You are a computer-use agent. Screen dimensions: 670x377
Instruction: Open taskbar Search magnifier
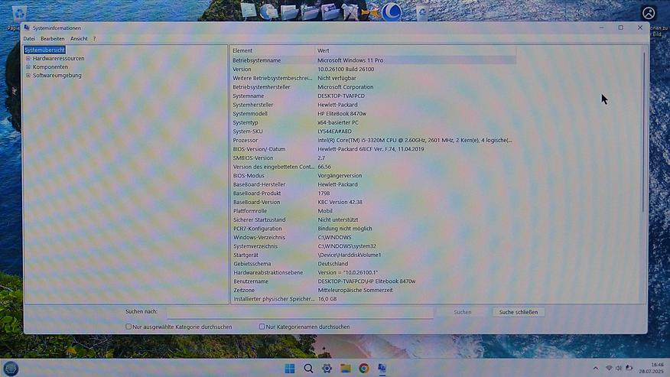[308, 369]
